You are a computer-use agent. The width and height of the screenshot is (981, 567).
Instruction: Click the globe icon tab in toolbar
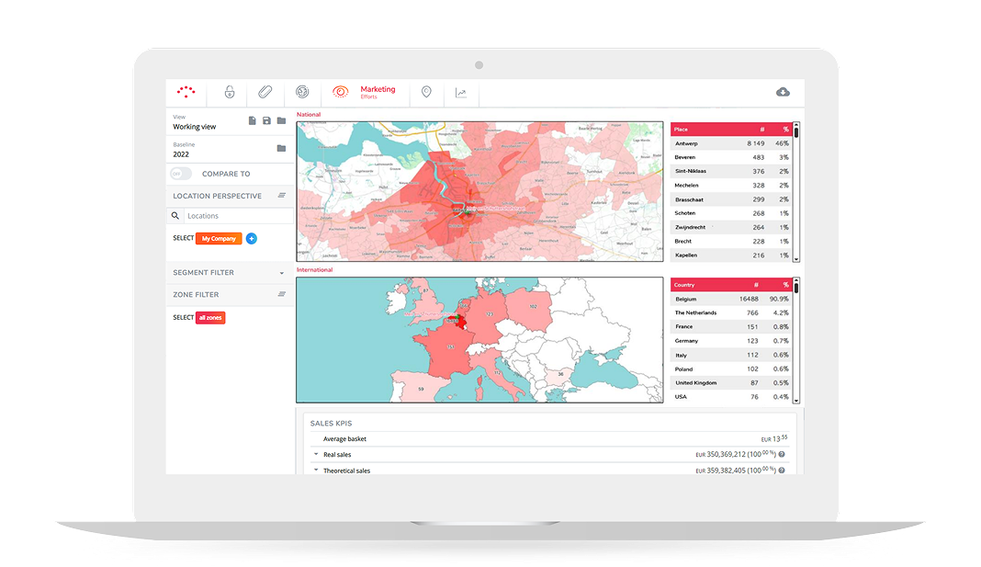tap(302, 92)
